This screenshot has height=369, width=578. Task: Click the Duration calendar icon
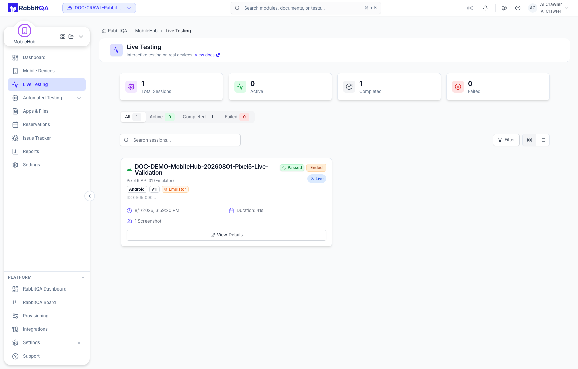pos(231,211)
